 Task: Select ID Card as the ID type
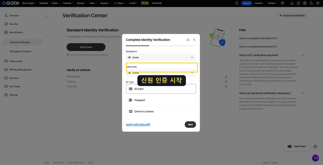coord(161,89)
